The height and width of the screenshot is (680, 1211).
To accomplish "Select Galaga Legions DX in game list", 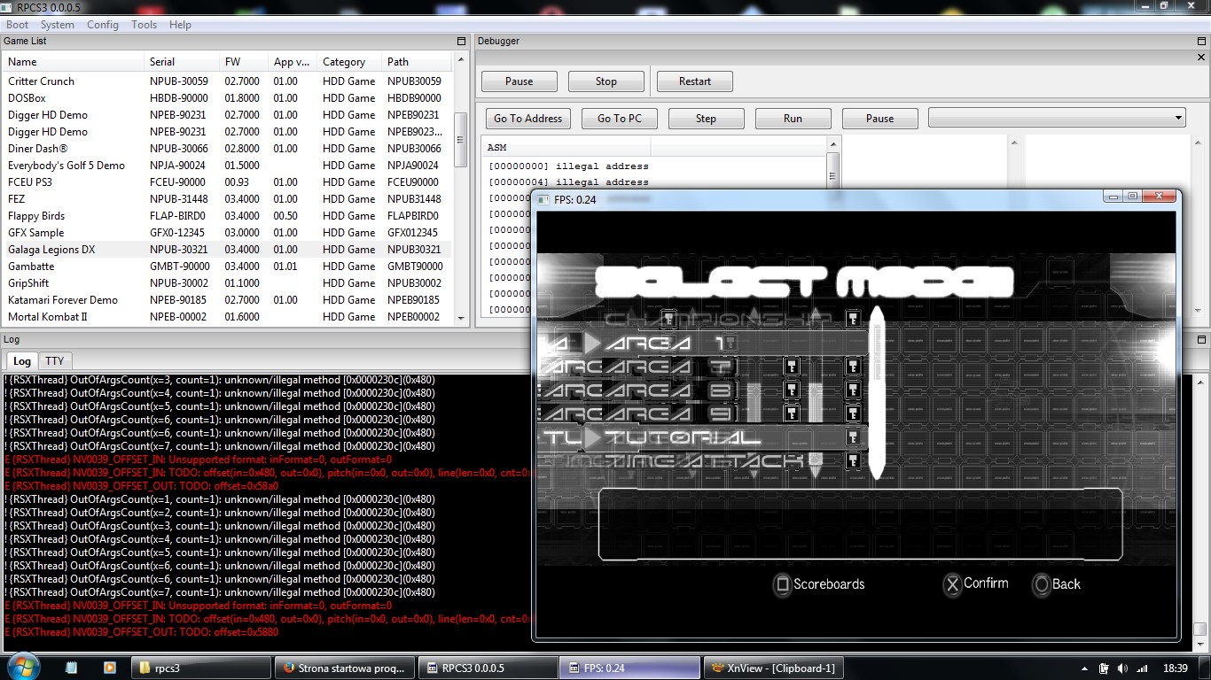I will pos(51,250).
